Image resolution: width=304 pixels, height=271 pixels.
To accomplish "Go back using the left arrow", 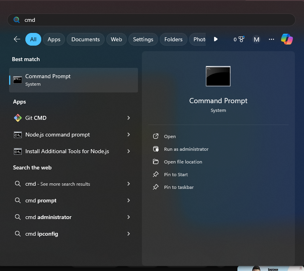I will point(17,39).
